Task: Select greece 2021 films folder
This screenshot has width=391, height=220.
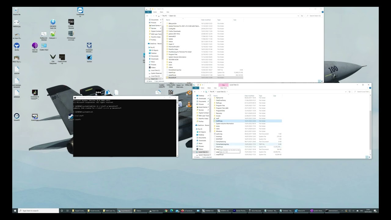Action: tap(174, 34)
